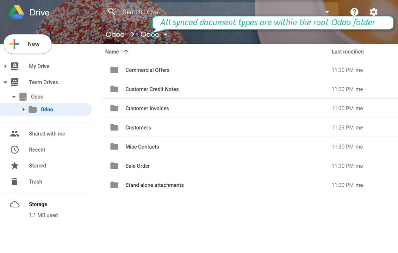Collapse the Team Drives tree arrow

(x=5, y=82)
